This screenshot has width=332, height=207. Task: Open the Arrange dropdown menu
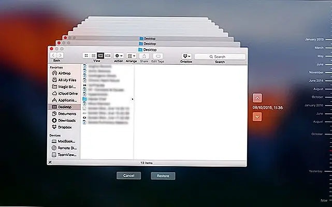tap(132, 56)
